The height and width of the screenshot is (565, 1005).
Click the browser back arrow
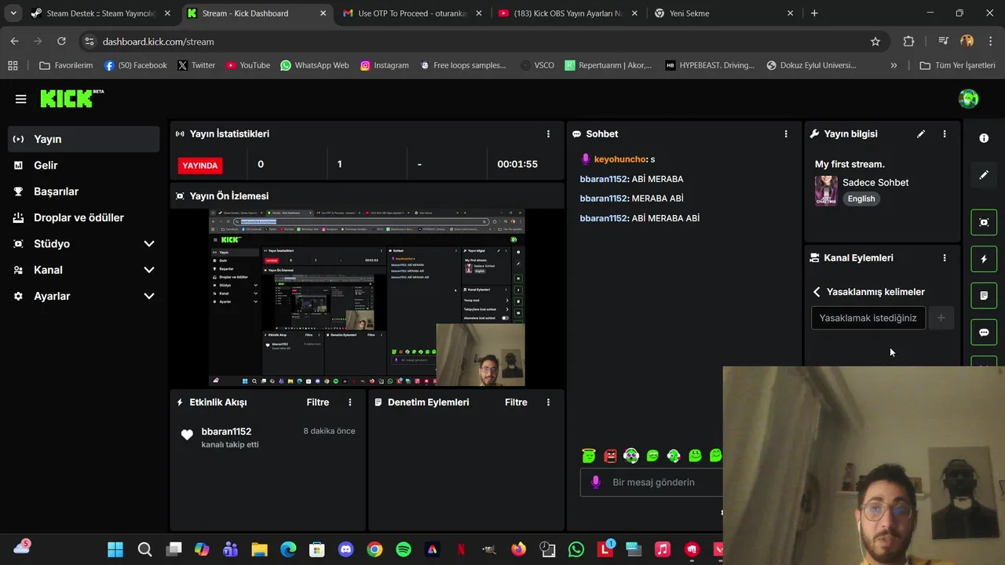pos(14,41)
